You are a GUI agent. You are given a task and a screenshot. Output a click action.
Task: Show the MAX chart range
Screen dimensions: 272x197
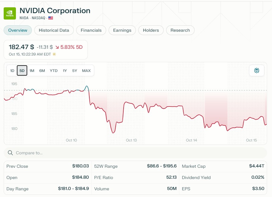[86, 70]
